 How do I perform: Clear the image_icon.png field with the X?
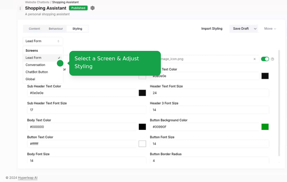254,59
